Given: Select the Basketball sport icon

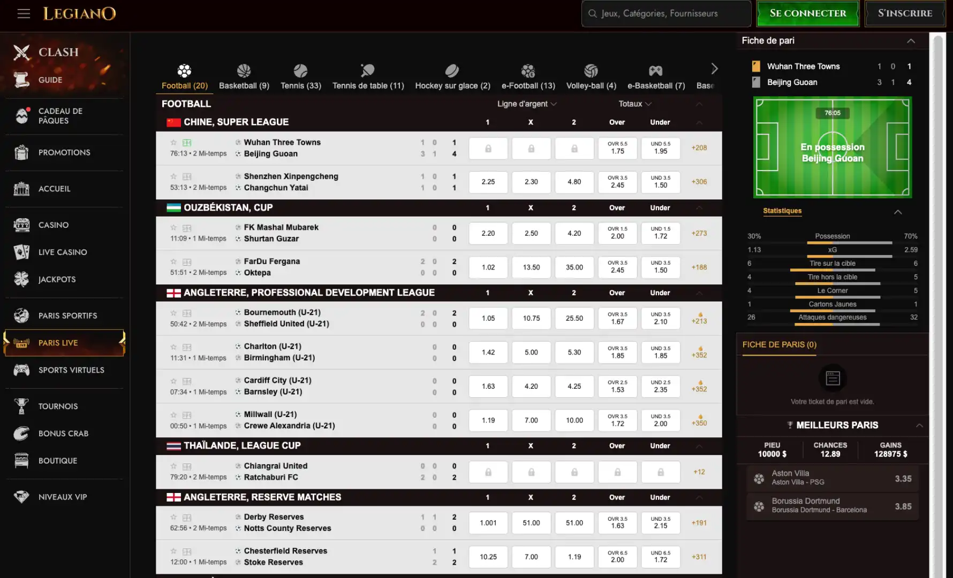Looking at the screenshot, I should point(244,71).
